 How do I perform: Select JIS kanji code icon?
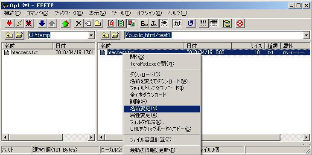point(154,23)
